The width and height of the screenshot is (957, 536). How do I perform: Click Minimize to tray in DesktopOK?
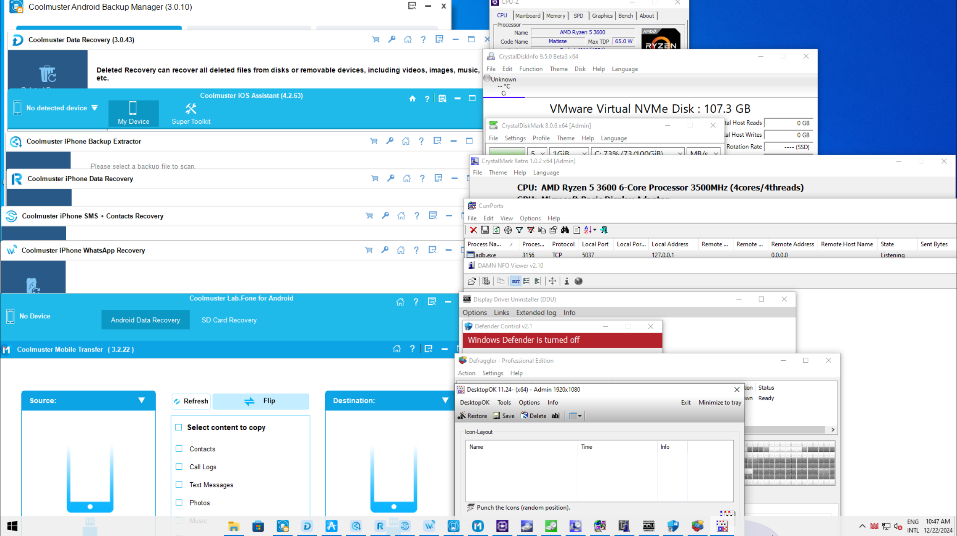tap(720, 402)
